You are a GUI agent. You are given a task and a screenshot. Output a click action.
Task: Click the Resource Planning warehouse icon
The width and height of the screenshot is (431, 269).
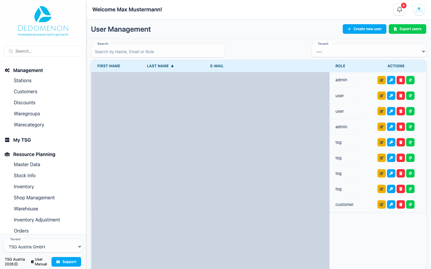tap(7, 155)
